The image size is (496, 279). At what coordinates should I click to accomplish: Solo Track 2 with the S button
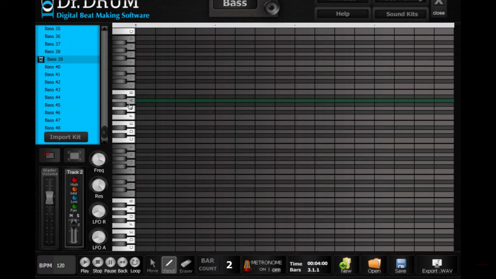78,216
